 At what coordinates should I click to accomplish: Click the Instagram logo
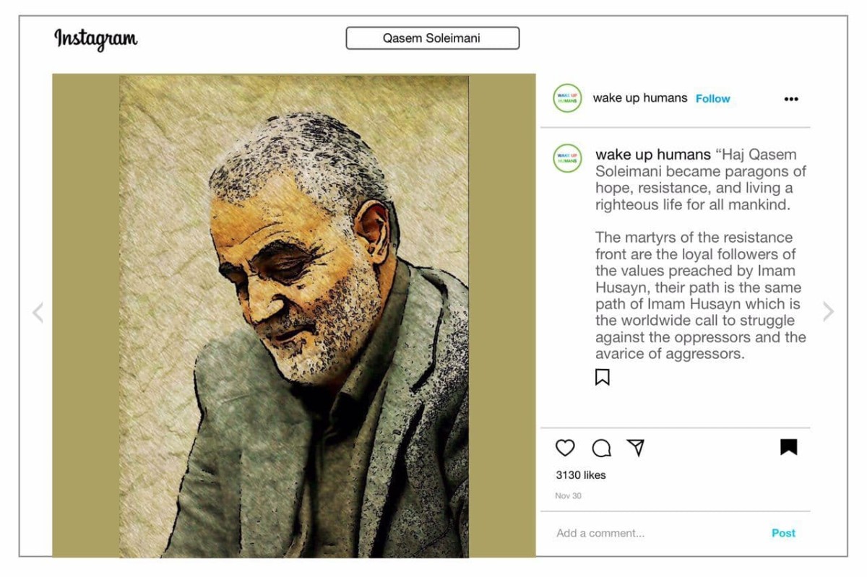click(x=95, y=38)
